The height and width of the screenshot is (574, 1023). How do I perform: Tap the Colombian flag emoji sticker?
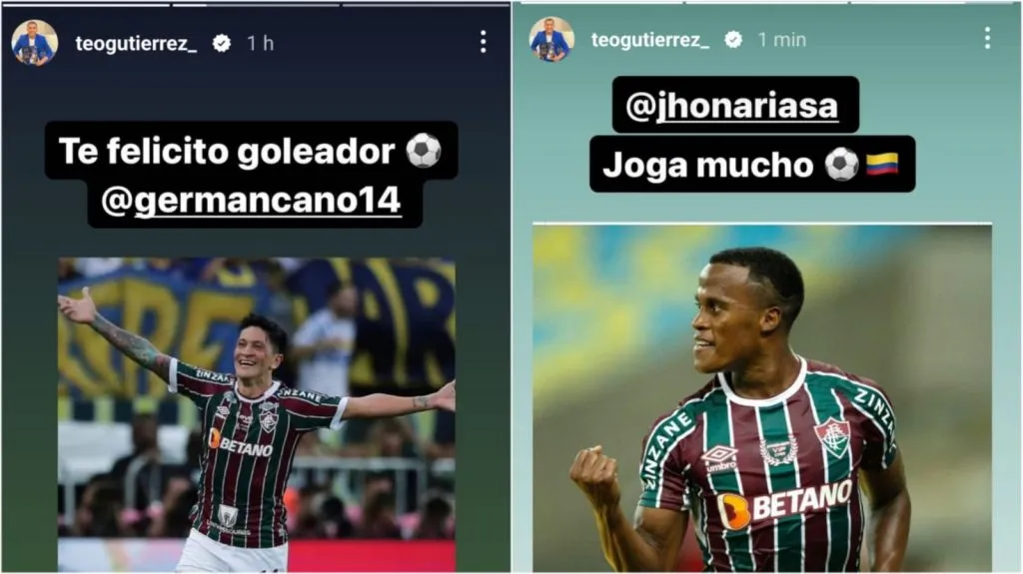[x=882, y=165]
